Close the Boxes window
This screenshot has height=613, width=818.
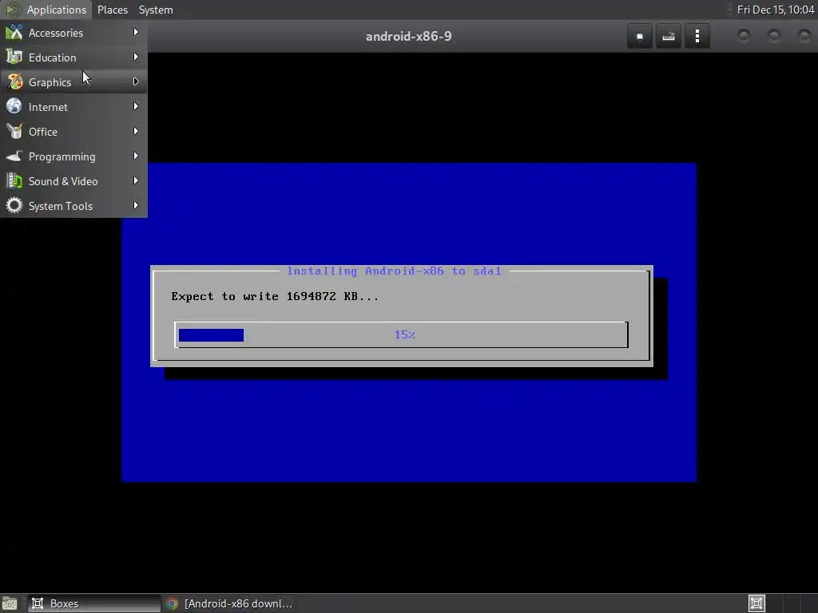tap(804, 36)
